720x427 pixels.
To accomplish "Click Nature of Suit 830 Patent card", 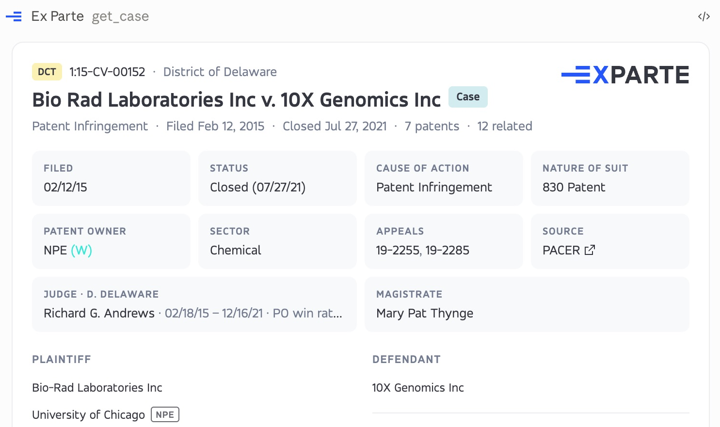I will pos(610,178).
